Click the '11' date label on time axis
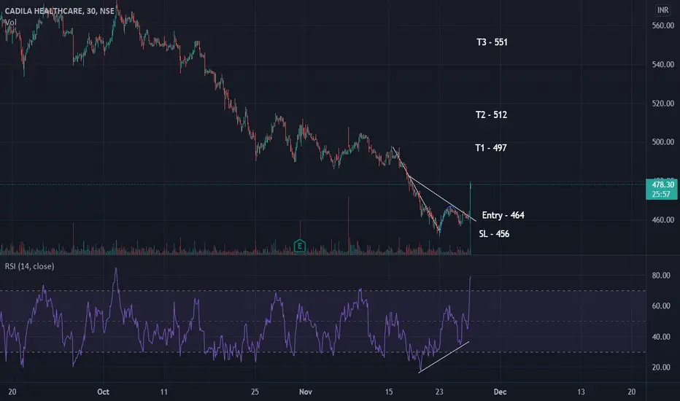This screenshot has height=401, width=680. coord(164,392)
